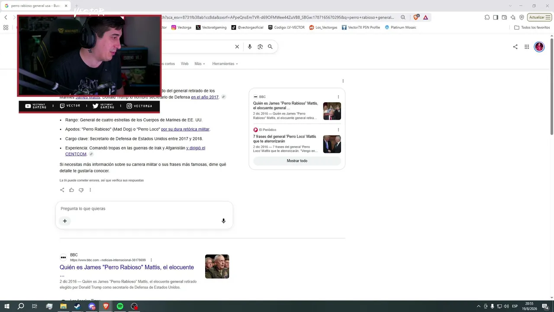Open Spotify from taskbar
Image resolution: width=554 pixels, height=312 pixels.
tap(120, 306)
